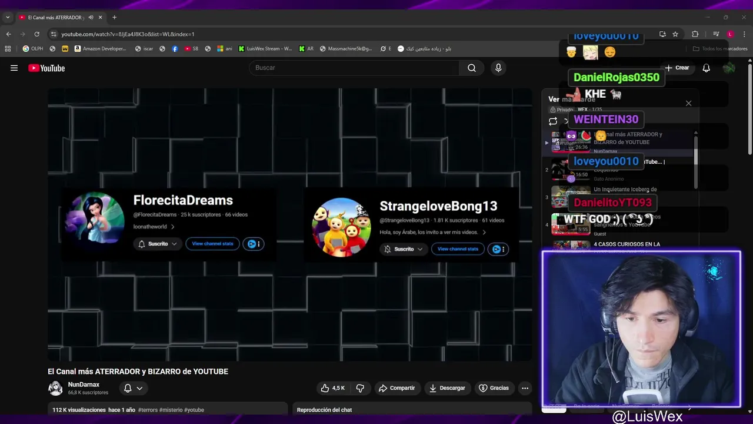Click the Compartir button
This screenshot has width=753, height=424.
point(397,388)
